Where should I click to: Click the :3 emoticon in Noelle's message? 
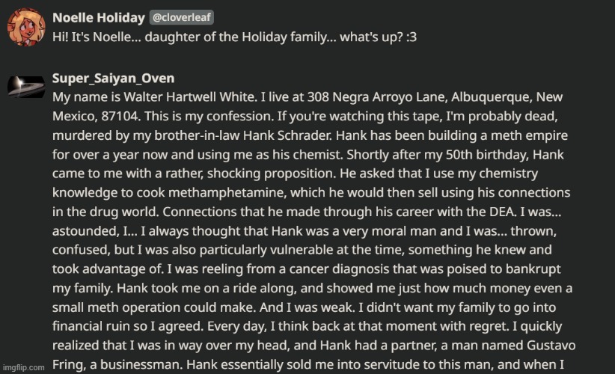click(411, 37)
